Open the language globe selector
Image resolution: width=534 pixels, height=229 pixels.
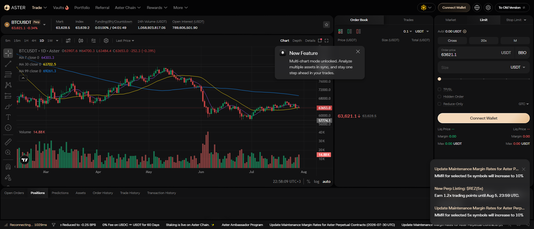pyautogui.click(x=477, y=8)
